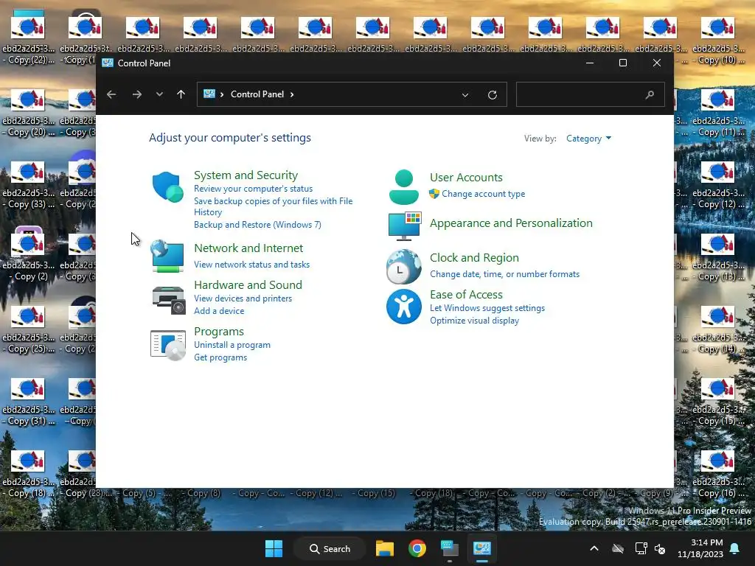The image size is (755, 566).
Task: Open the User Accounts person icon
Action: 403,186
